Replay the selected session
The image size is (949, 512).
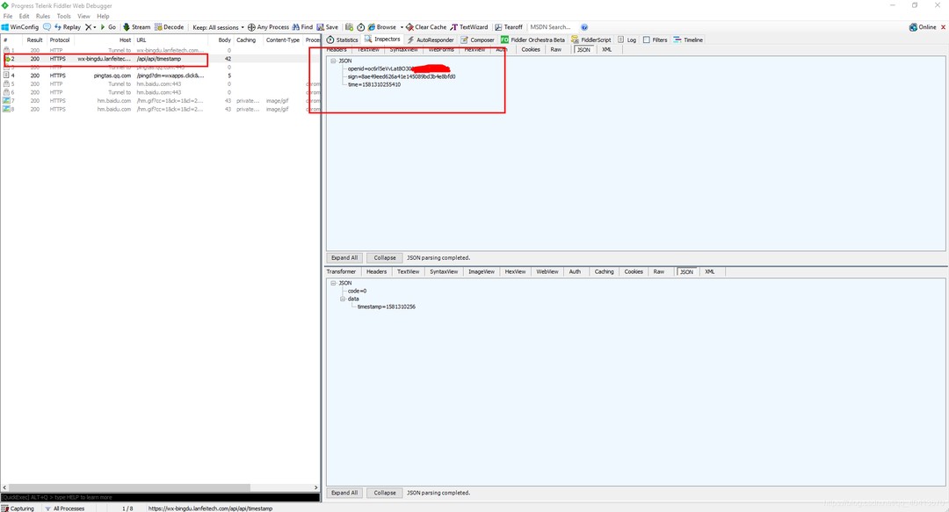coord(68,27)
